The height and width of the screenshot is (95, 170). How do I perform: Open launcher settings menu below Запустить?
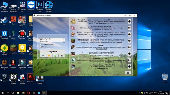[62, 56]
